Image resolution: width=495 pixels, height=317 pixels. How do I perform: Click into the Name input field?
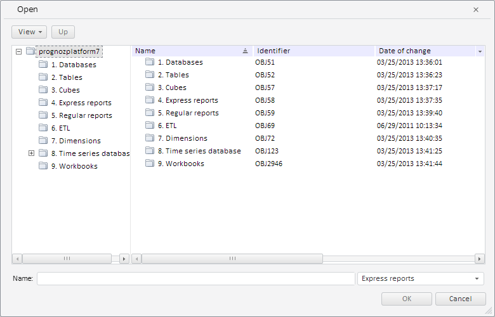(x=195, y=279)
